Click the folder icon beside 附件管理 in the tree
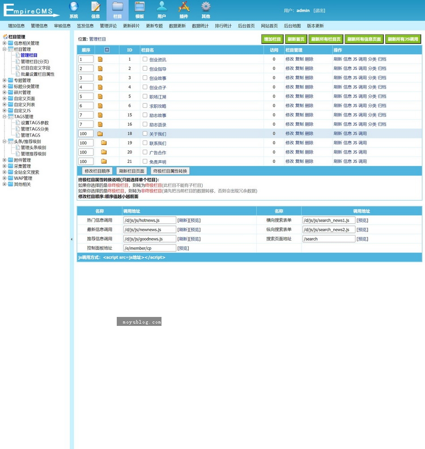Viewport: 425px width, 449px height. click(x=11, y=160)
